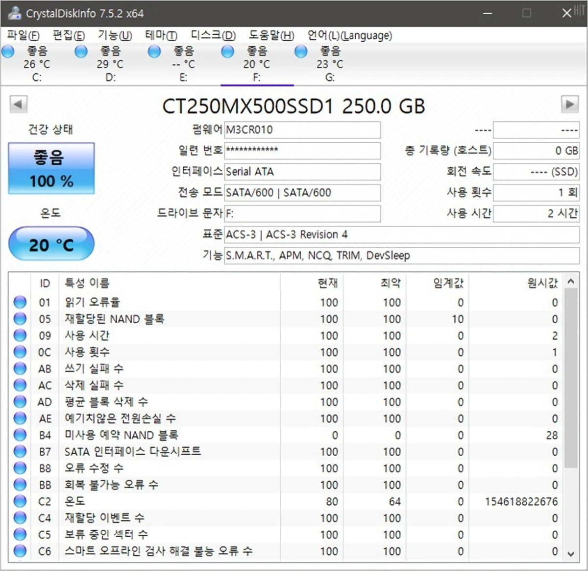The image size is (588, 571).
Task: Open the 편집(E) menu
Action: [69, 35]
